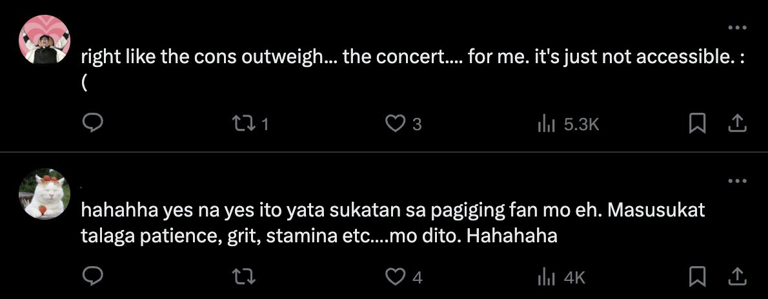Reply to the concert accessibility tweet
The image size is (768, 299).
pos(94,122)
